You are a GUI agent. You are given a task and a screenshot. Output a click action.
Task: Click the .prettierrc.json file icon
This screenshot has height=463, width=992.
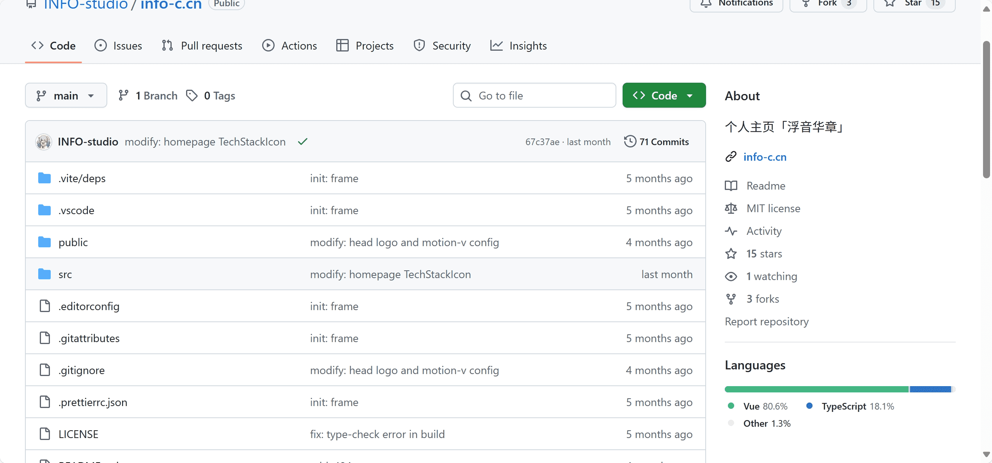(45, 402)
